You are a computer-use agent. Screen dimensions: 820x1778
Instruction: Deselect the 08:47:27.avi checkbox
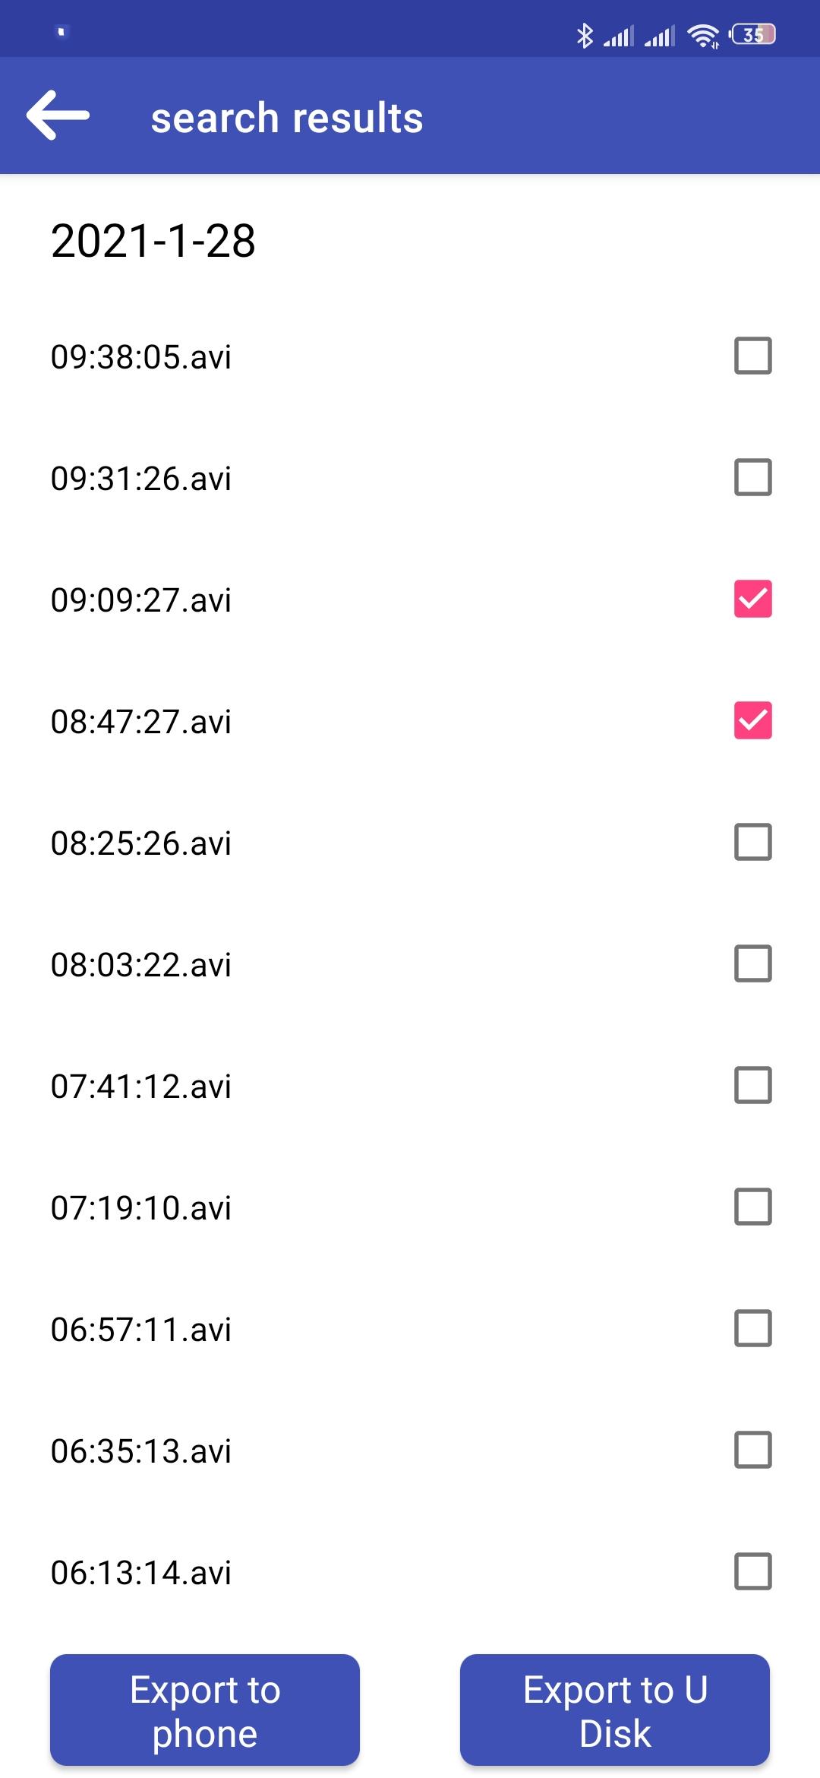753,720
